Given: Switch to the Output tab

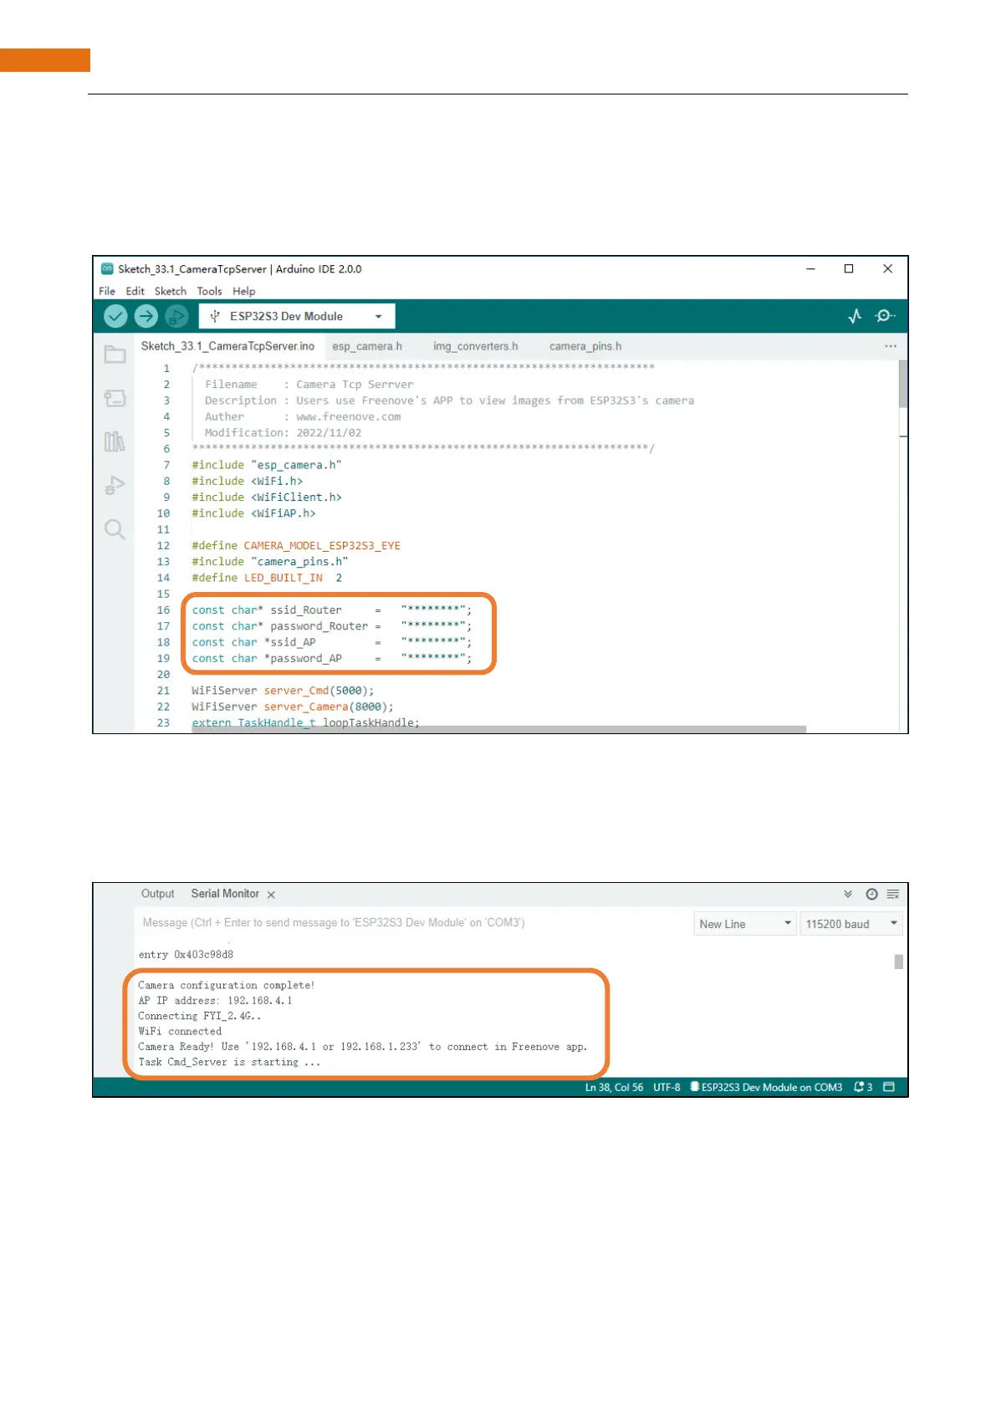Looking at the screenshot, I should [158, 894].
